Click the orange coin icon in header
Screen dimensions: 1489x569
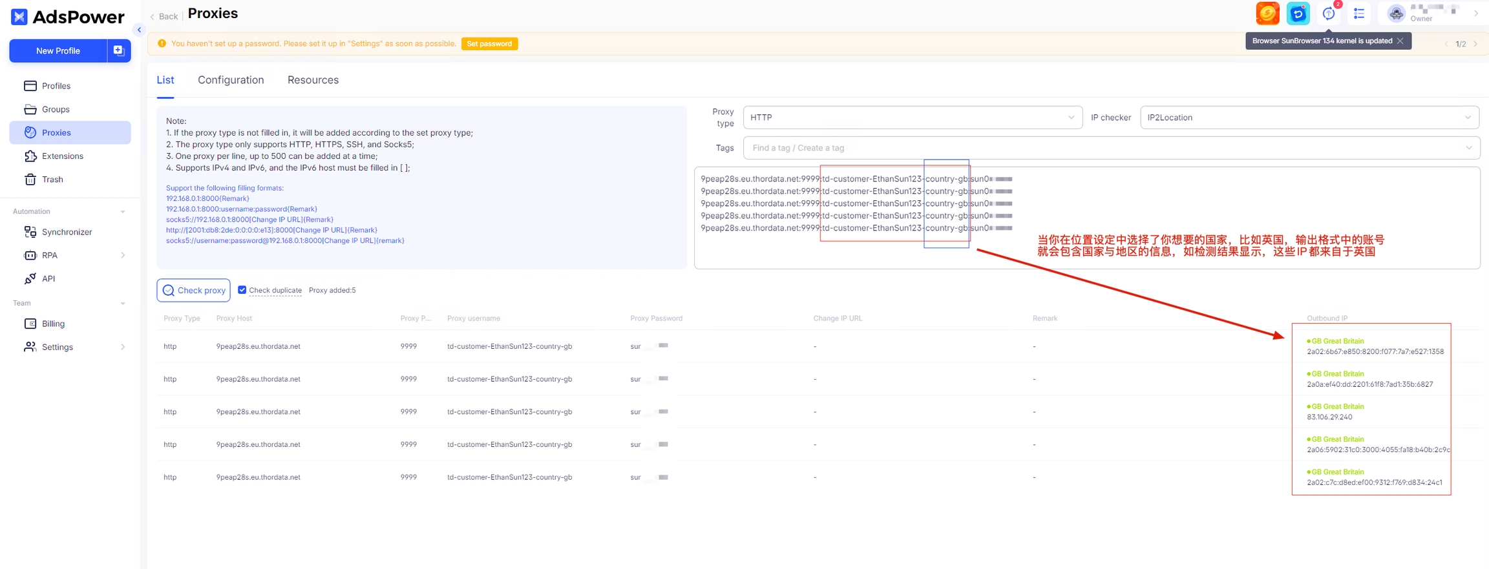point(1267,14)
